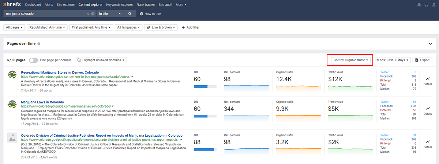Go to Dashboard in top navigation

pyautogui.click(x=33, y=5)
